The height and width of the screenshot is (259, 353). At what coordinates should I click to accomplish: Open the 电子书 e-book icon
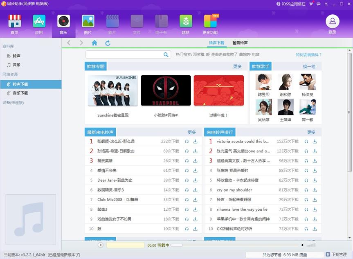coord(162,21)
